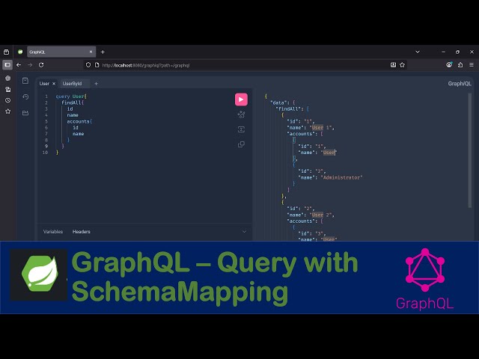
Task: Click the Prettify query sparkle icon
Action: 241,114
